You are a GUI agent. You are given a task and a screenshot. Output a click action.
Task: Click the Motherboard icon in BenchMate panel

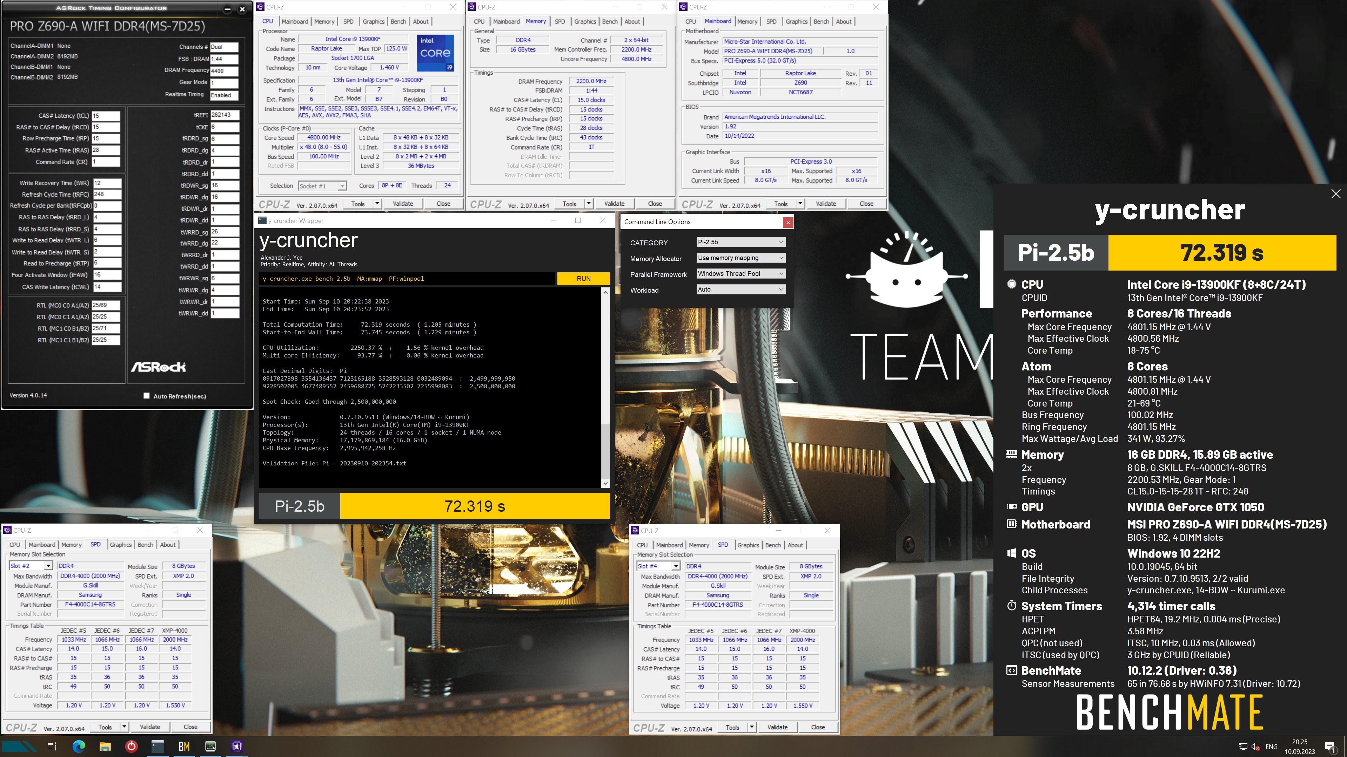[x=1011, y=524]
